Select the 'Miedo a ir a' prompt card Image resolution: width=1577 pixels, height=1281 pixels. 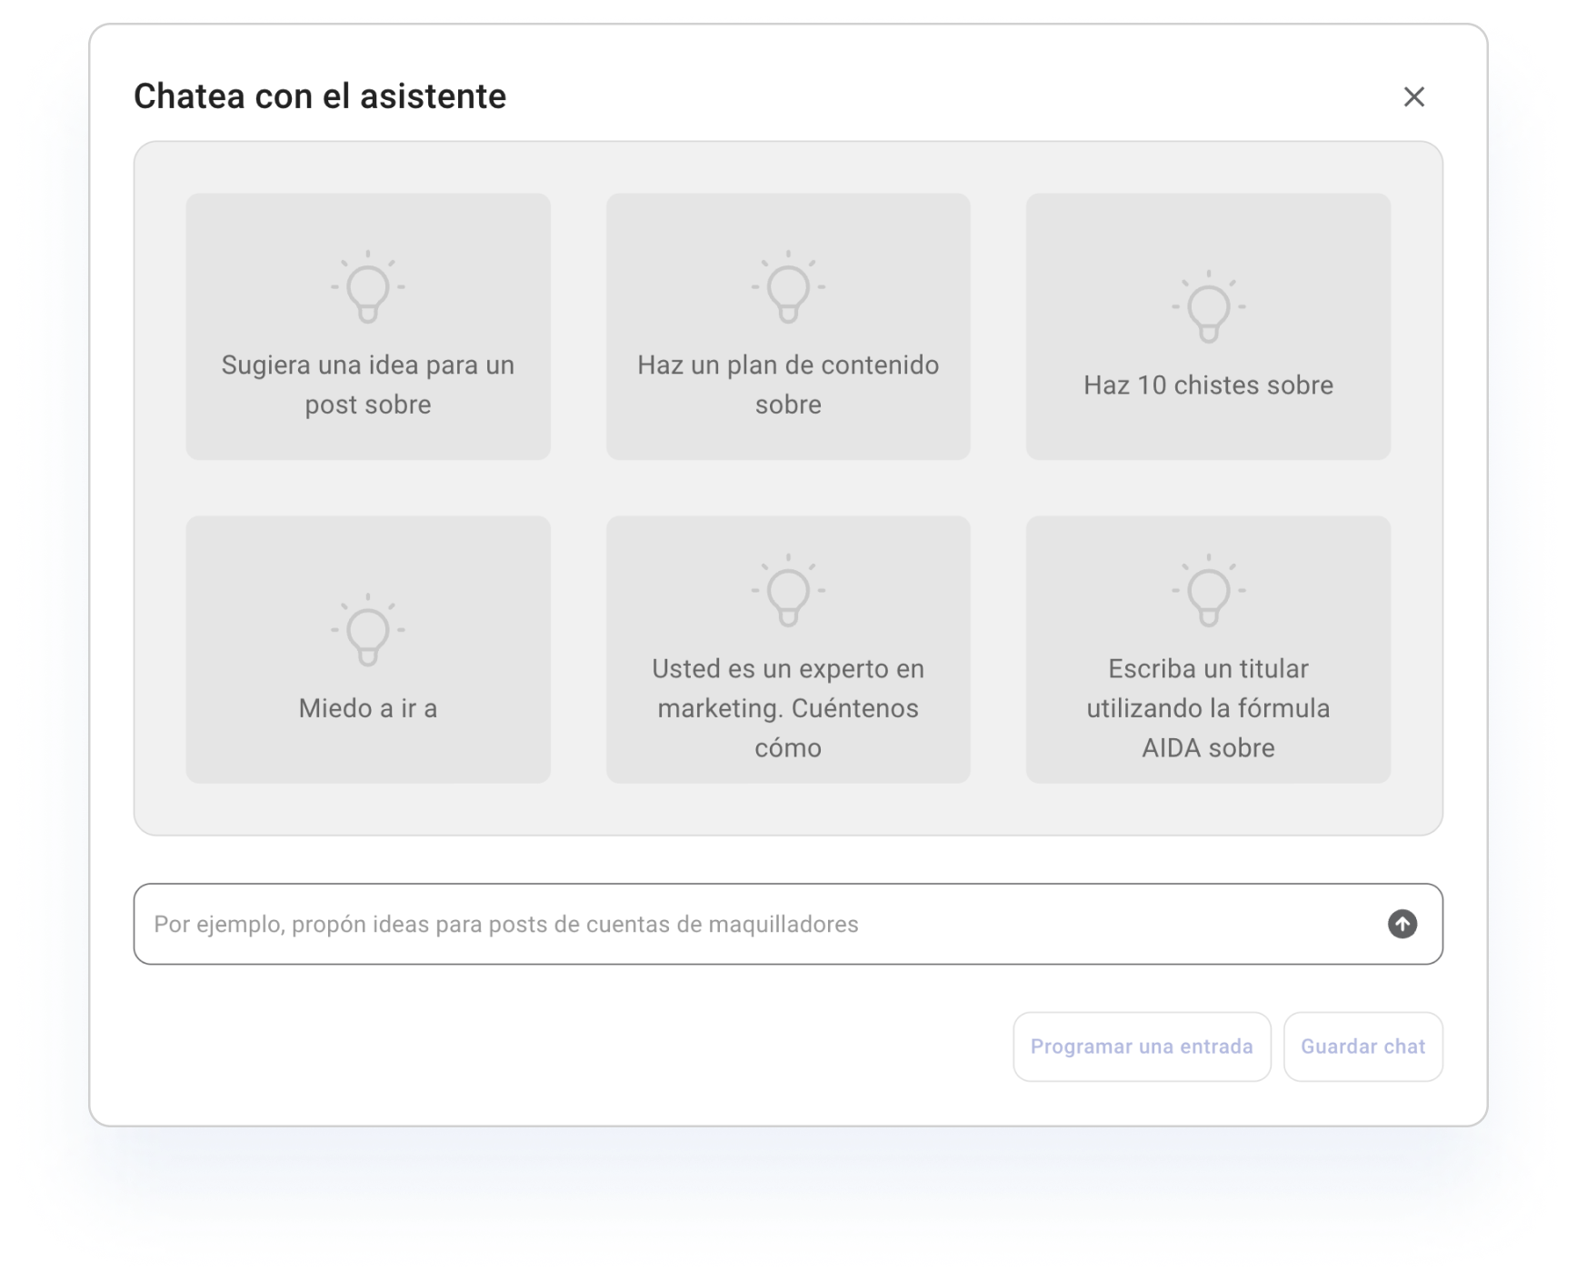368,649
